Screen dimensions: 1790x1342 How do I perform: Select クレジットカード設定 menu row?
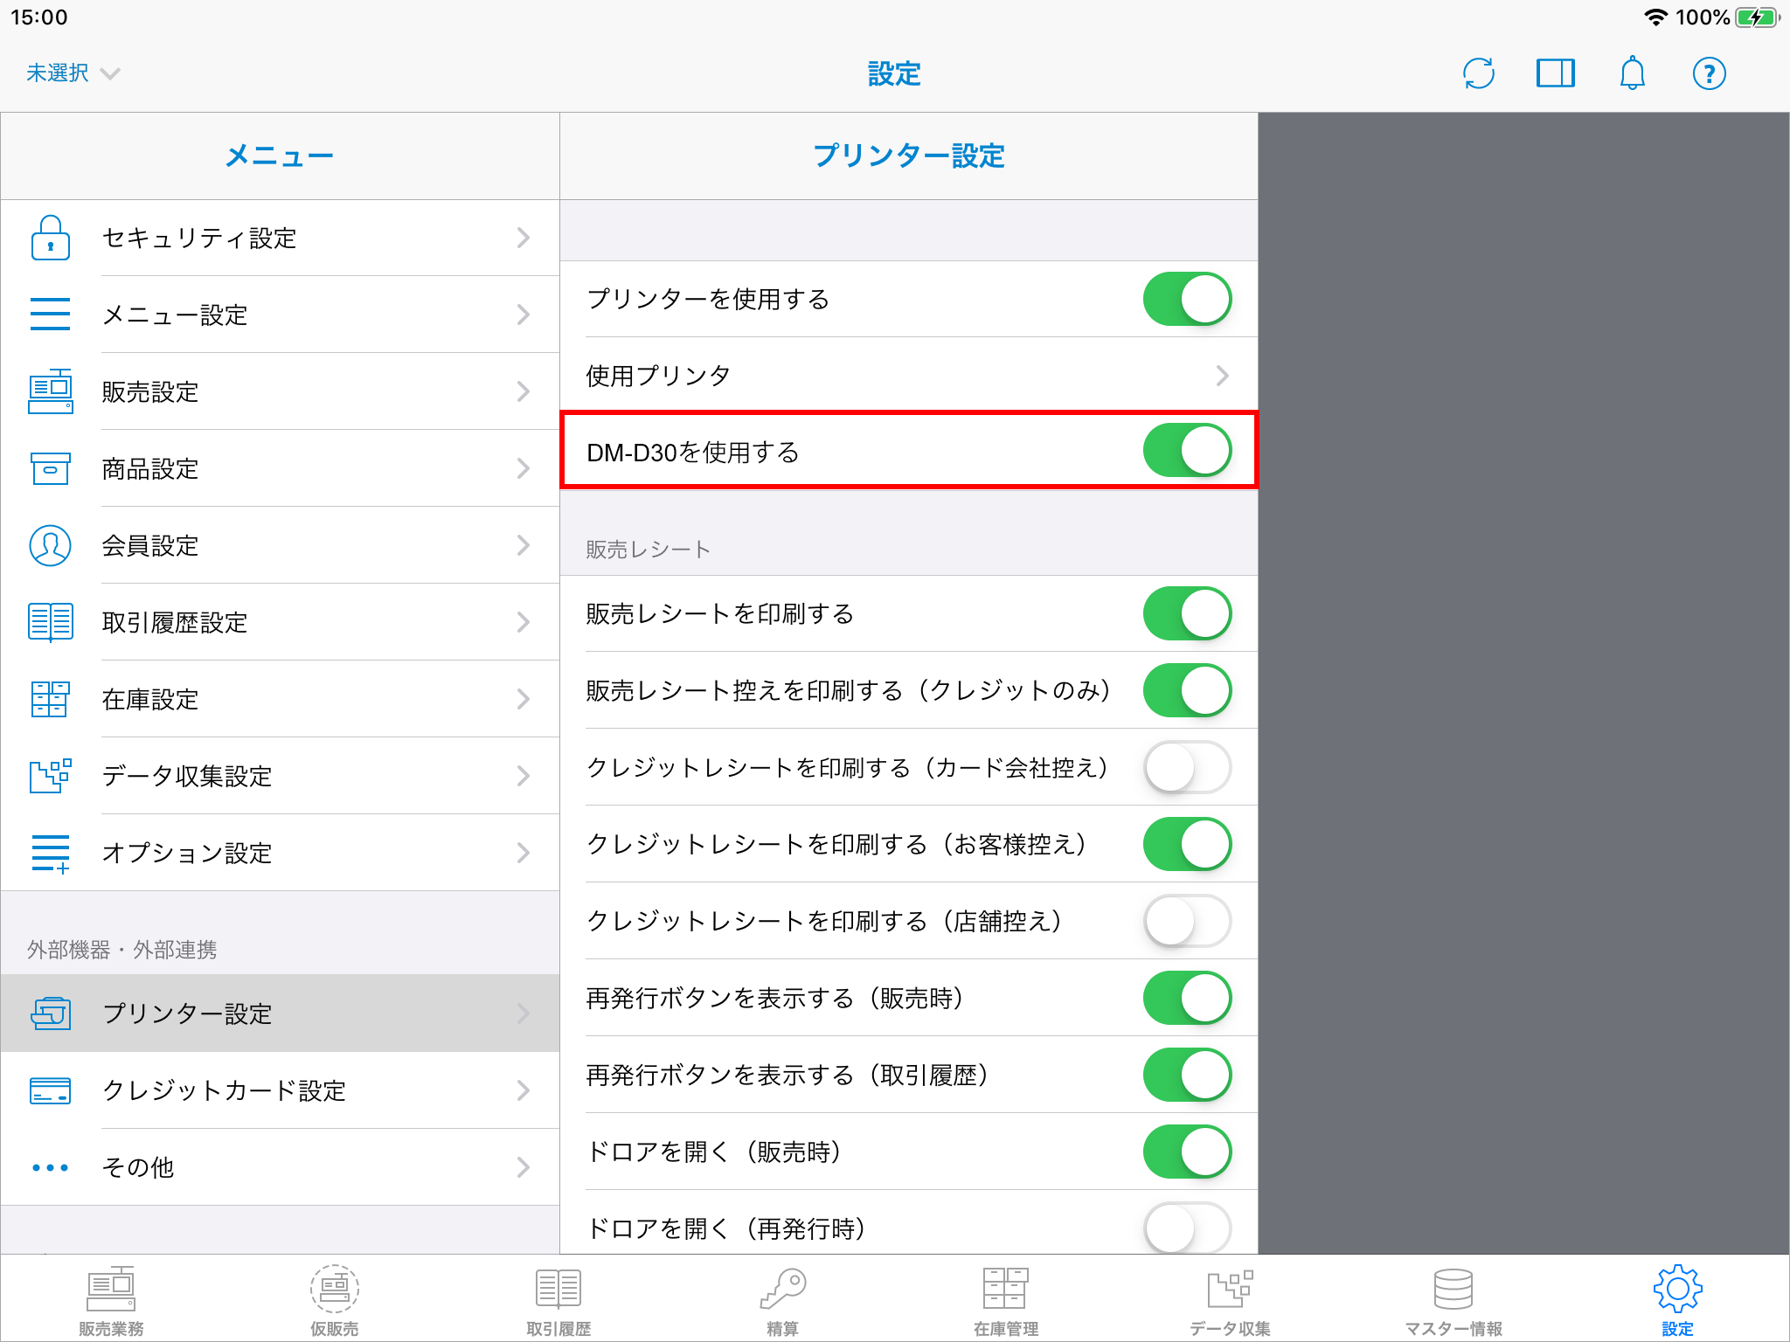point(280,1090)
